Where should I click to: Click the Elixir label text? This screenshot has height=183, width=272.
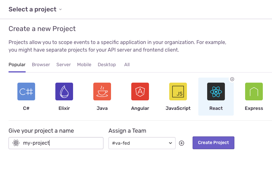pyautogui.click(x=64, y=108)
